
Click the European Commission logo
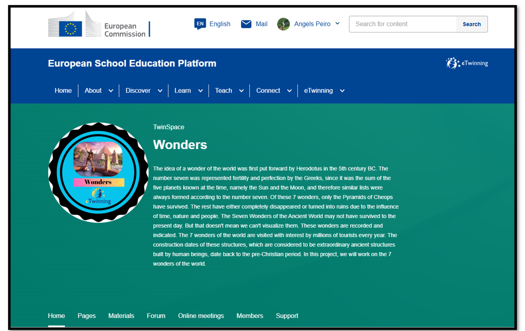click(99, 25)
